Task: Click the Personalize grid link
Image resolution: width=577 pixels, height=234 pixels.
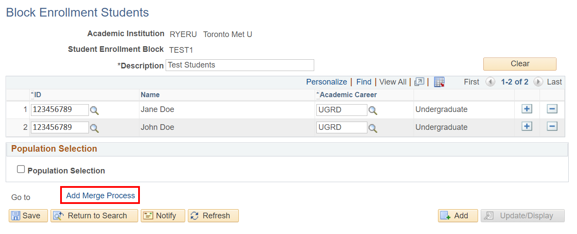Action: tap(326, 82)
